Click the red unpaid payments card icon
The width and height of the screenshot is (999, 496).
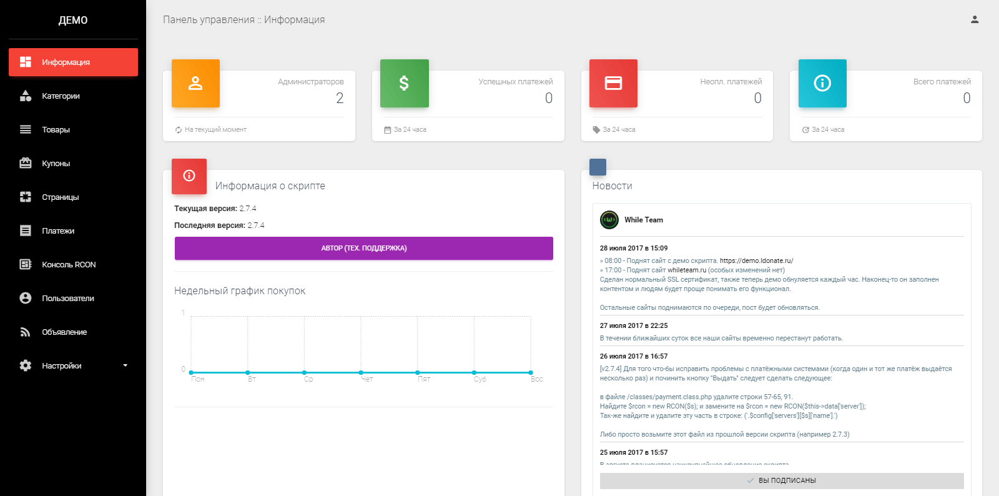(613, 83)
